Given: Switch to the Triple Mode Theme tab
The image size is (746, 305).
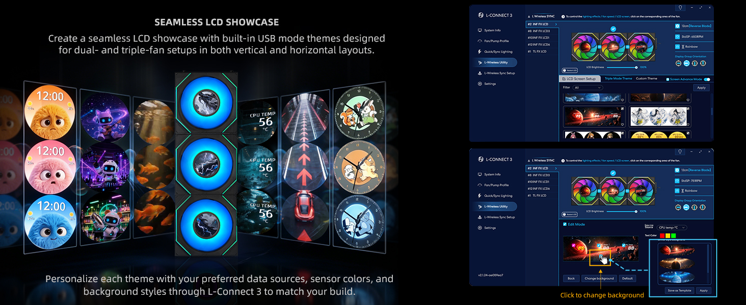Looking at the screenshot, I should (618, 79).
